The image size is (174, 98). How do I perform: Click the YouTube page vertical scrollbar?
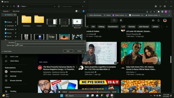[171, 59]
